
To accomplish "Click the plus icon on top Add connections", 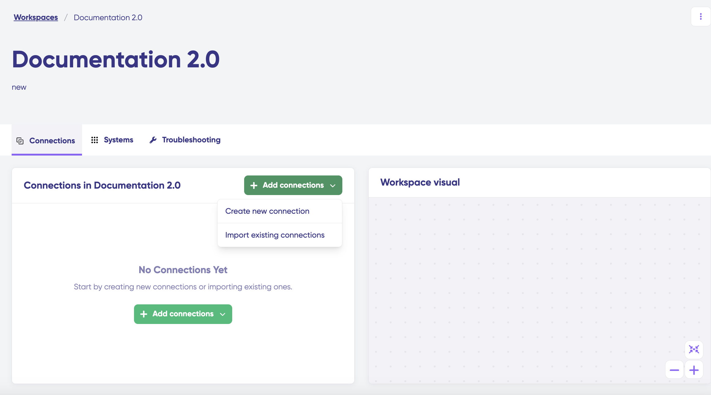I will [254, 185].
